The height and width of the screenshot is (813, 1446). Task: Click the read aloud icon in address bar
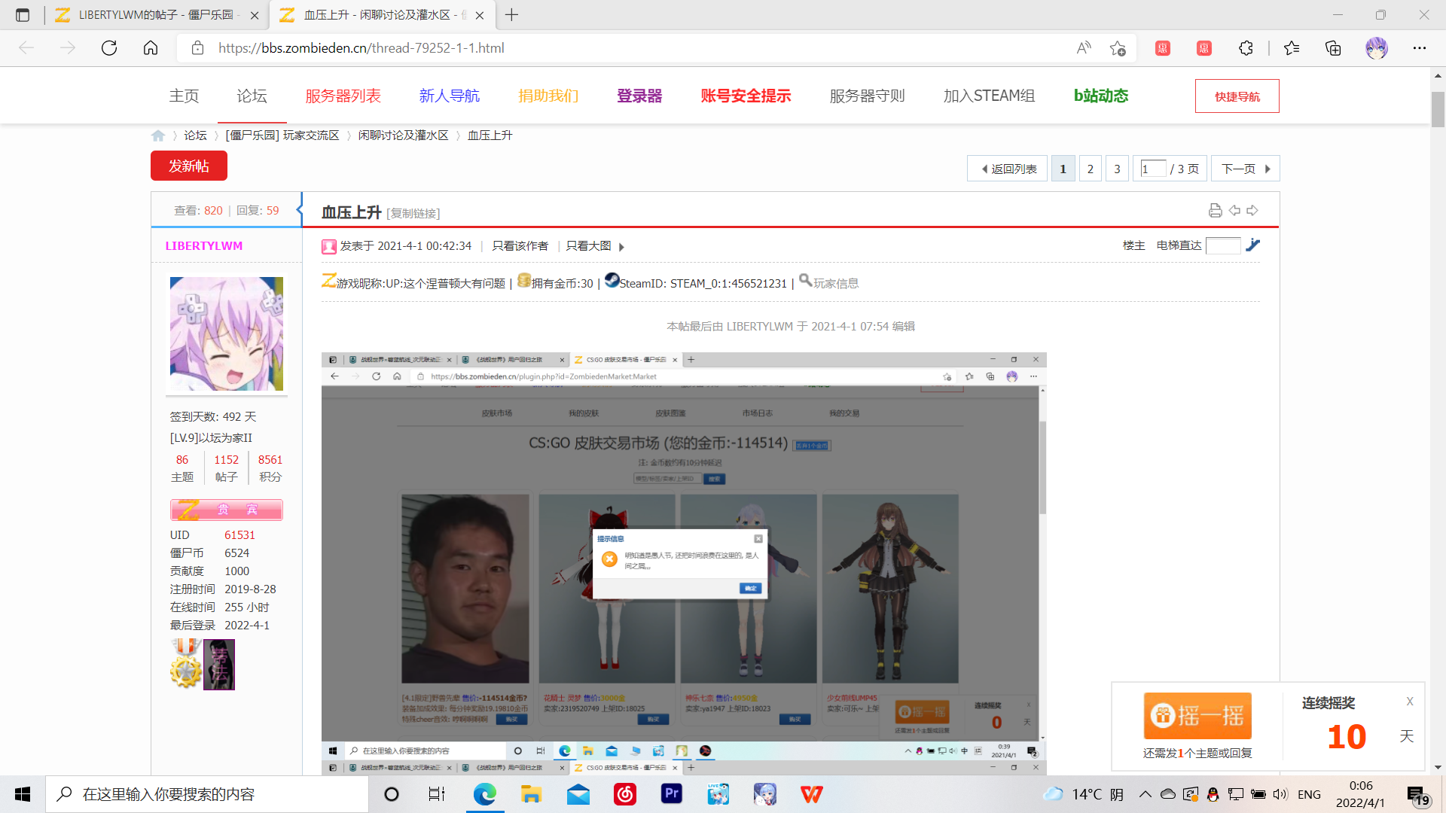click(1084, 48)
